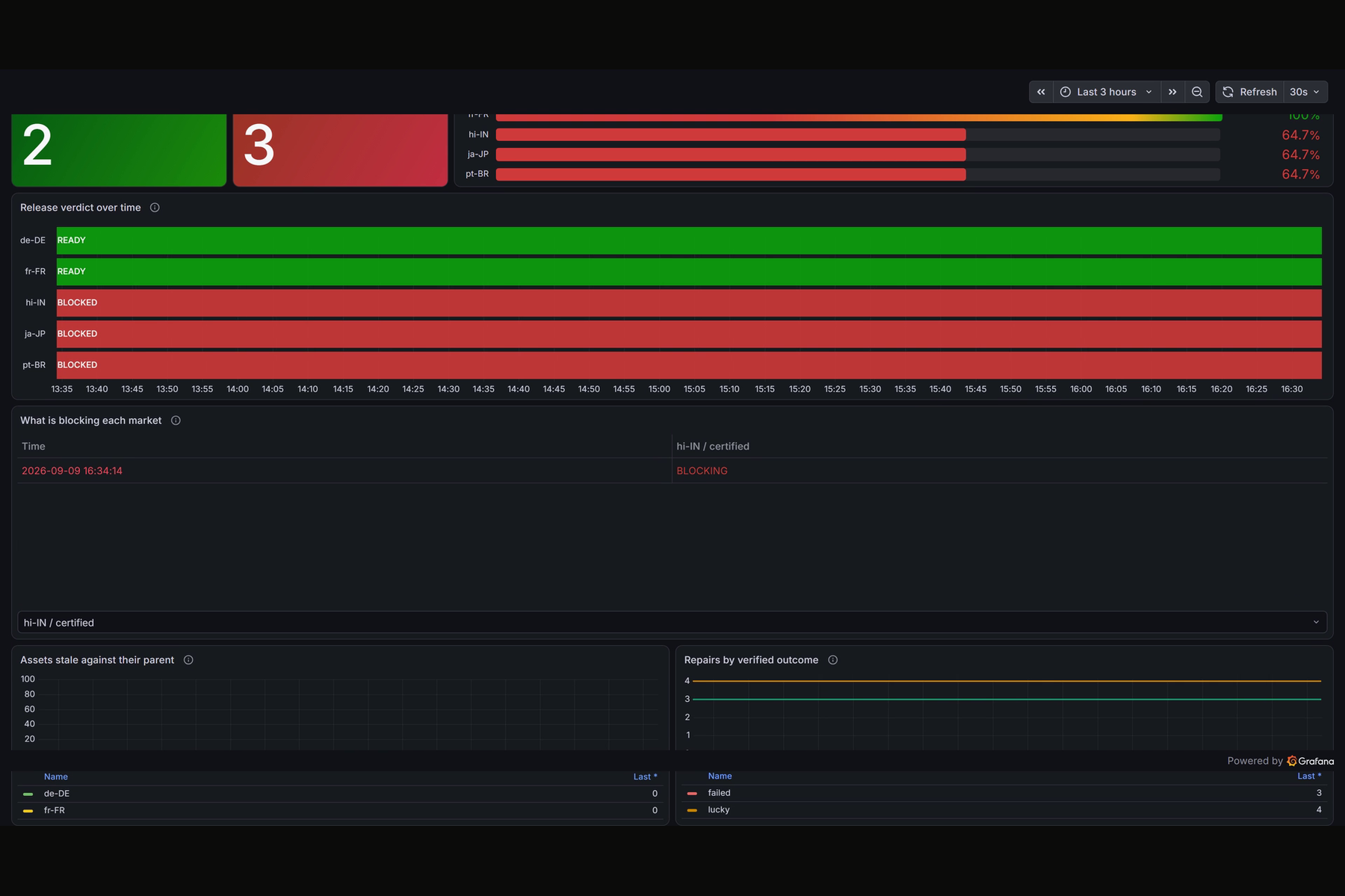This screenshot has width=1345, height=896.
Task: Sort stale assets legend by Name
Action: (56, 777)
